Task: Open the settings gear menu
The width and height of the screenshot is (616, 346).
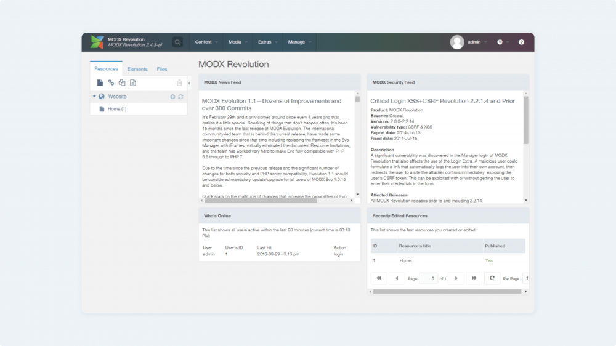Action: tap(500, 42)
